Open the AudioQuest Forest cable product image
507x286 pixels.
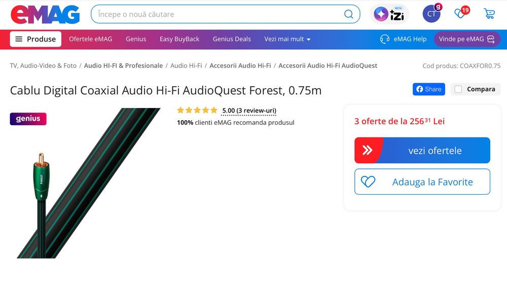[x=89, y=183]
